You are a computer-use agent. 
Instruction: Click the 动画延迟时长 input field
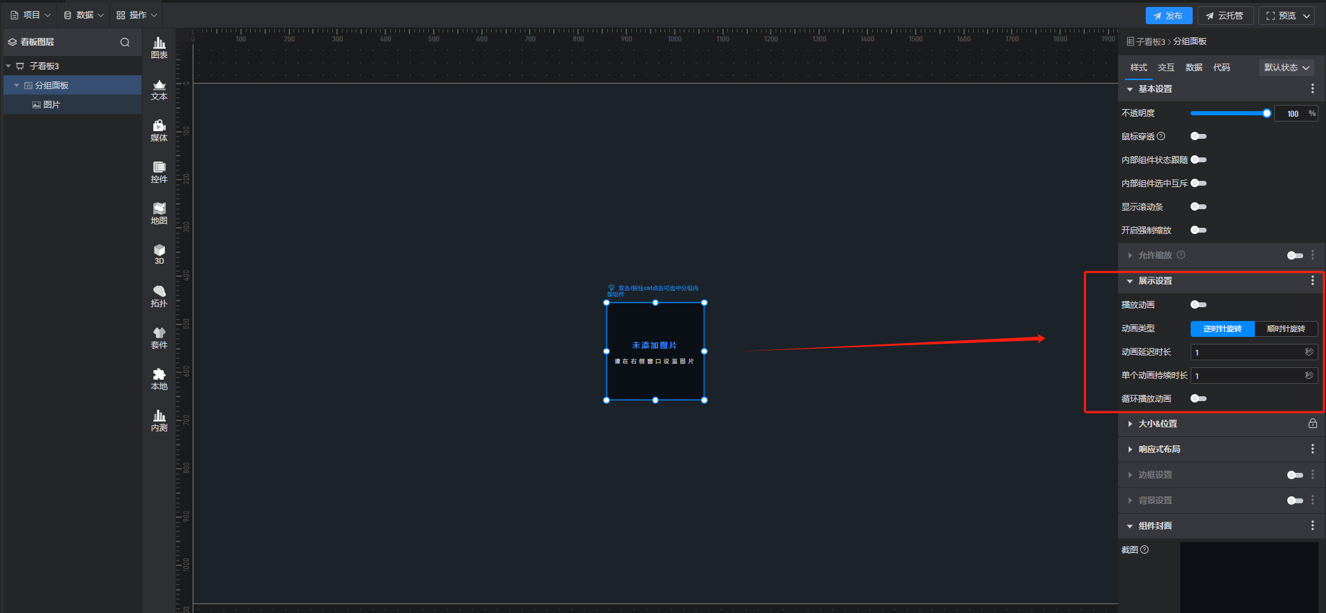tap(1247, 352)
